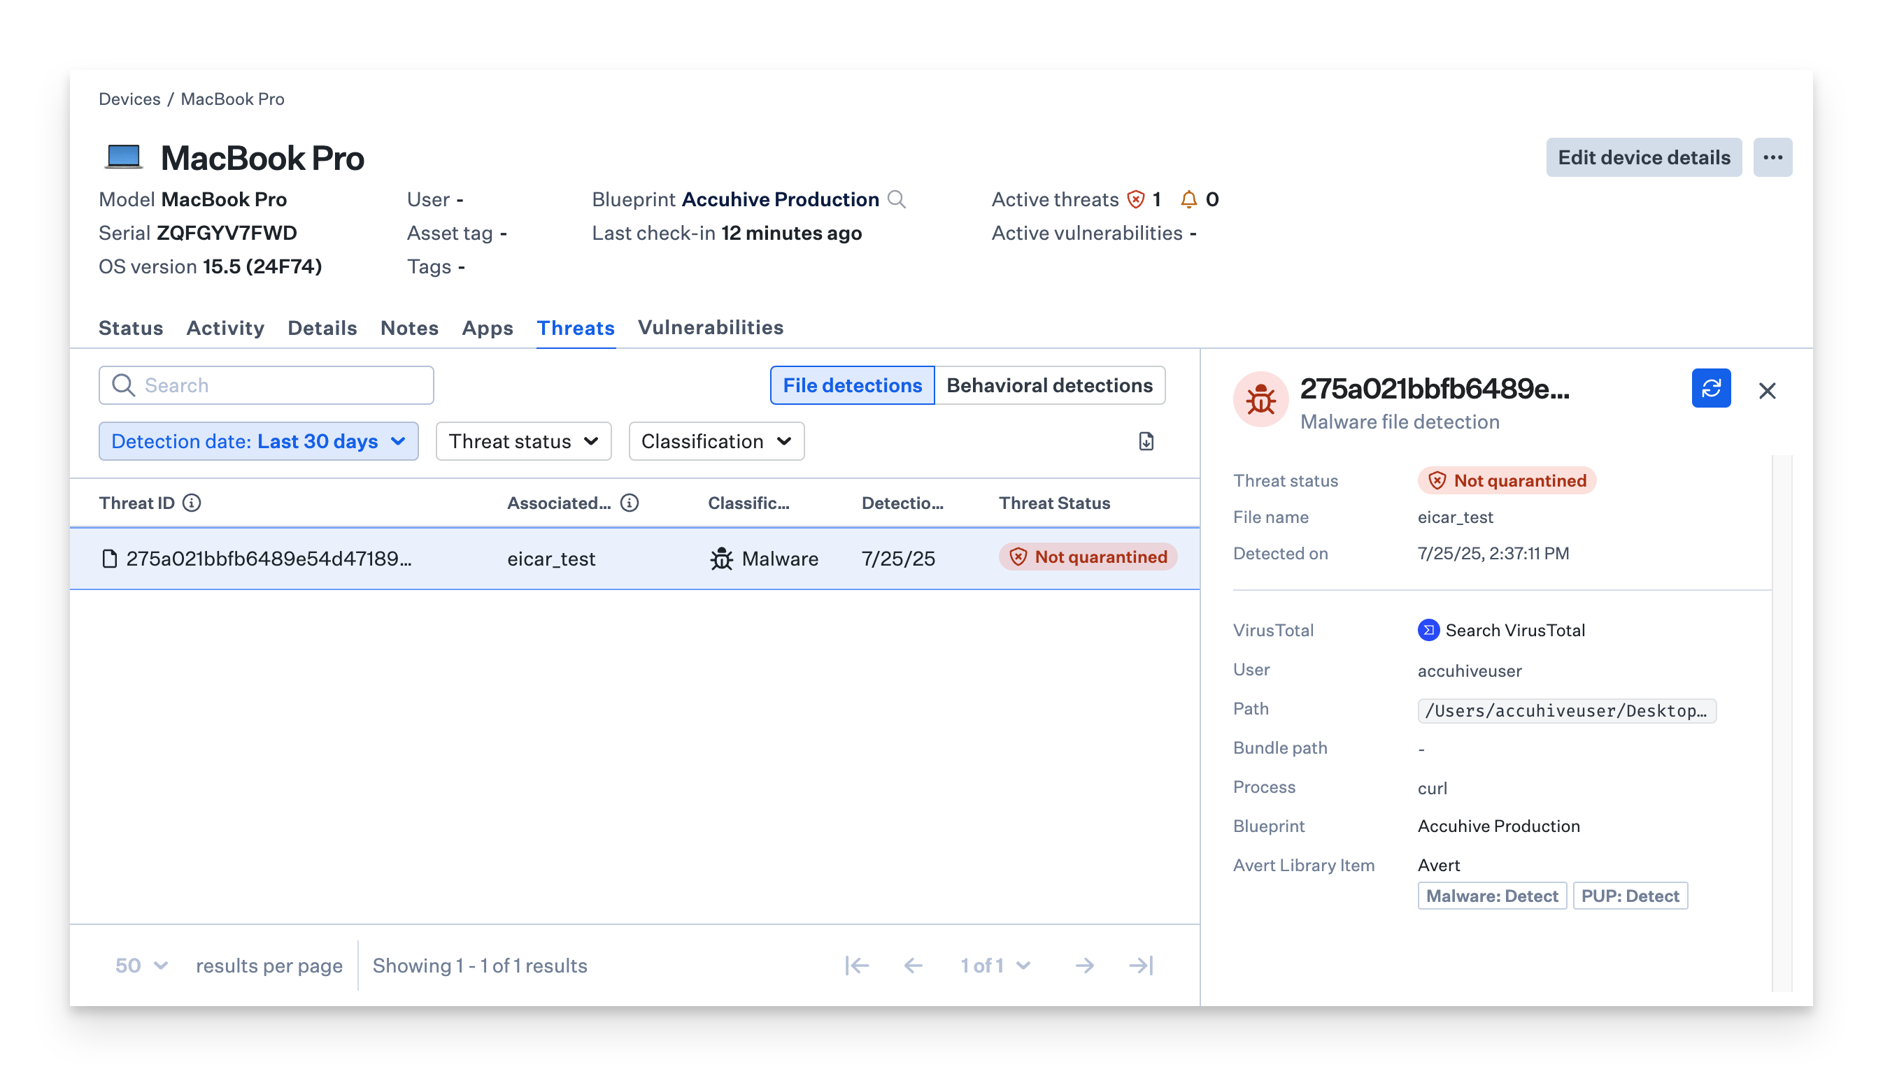Click the refresh icon in threat panel

coord(1711,388)
